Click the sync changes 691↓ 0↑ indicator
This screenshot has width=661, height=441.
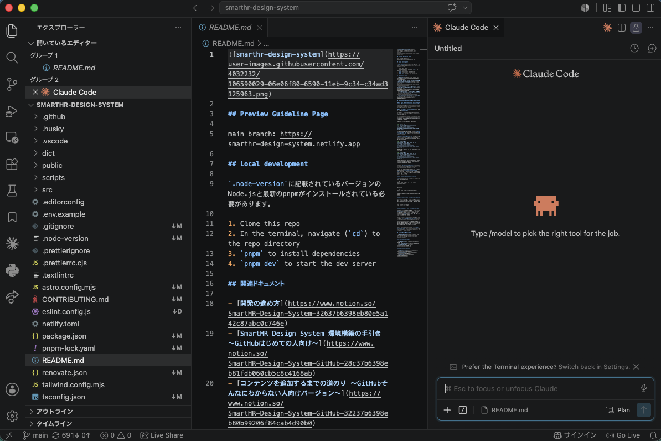[x=71, y=435]
